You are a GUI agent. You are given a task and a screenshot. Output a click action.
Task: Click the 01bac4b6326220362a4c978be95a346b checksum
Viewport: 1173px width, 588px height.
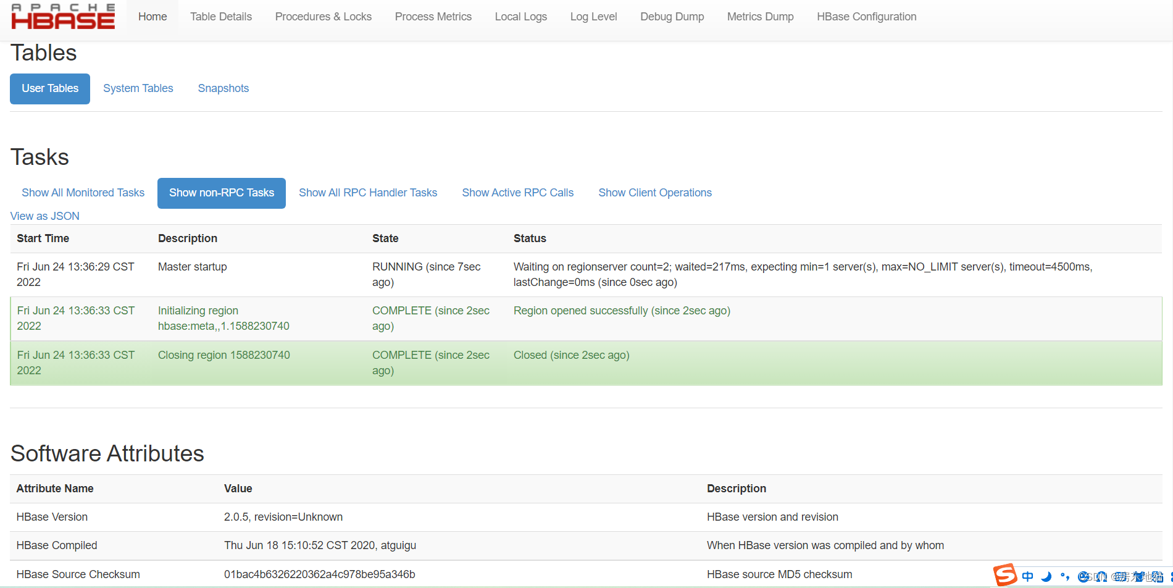pos(320,574)
